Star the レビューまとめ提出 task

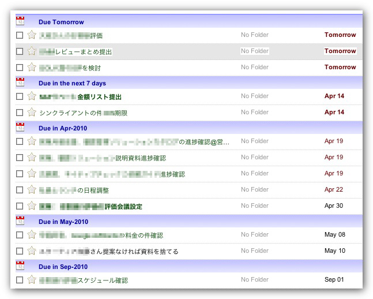point(32,51)
